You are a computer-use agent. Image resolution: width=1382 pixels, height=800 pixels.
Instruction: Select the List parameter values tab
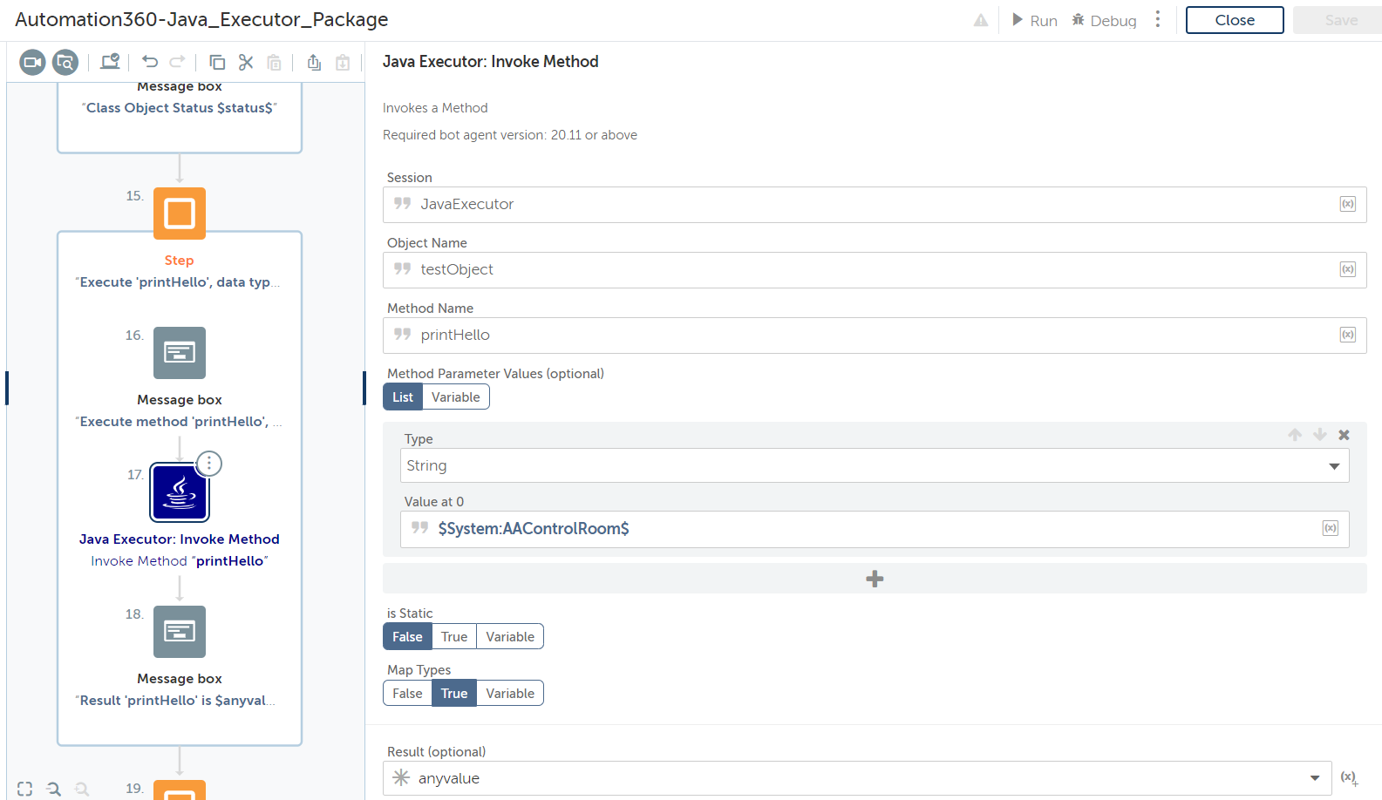click(403, 397)
